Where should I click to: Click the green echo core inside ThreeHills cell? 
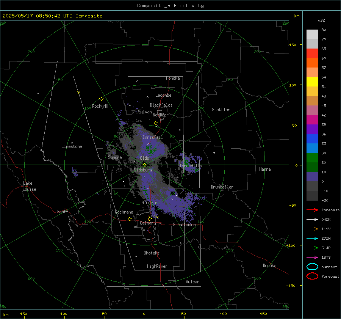click(186, 162)
